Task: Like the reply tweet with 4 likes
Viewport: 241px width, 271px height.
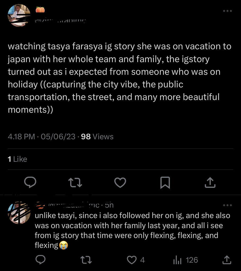Action: pyautogui.click(x=132, y=260)
